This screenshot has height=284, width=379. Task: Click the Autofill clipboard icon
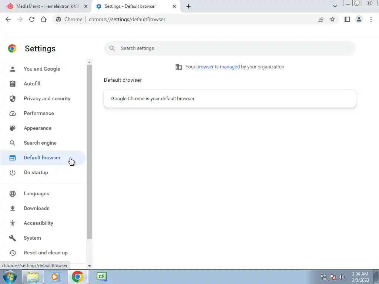(13, 84)
